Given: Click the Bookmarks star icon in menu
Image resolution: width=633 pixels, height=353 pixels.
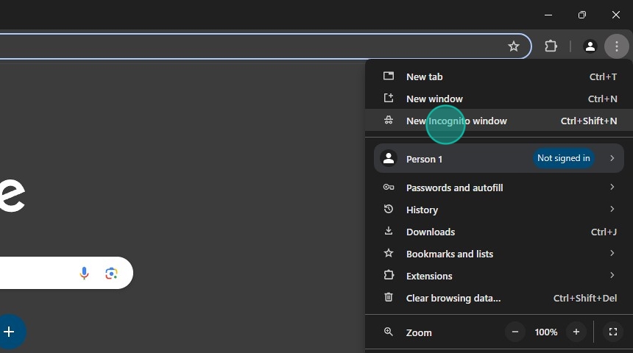Looking at the screenshot, I should [389, 253].
